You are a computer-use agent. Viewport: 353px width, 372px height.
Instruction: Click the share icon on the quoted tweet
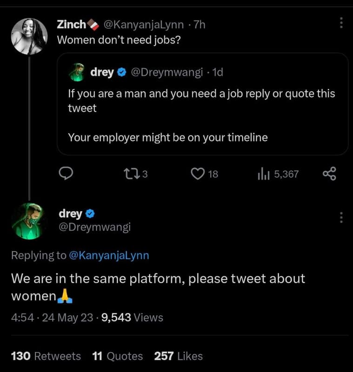[x=330, y=173]
